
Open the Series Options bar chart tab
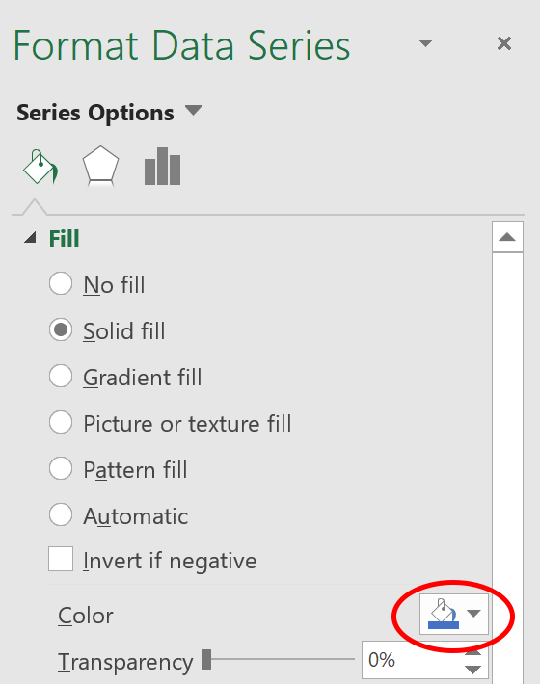click(162, 167)
